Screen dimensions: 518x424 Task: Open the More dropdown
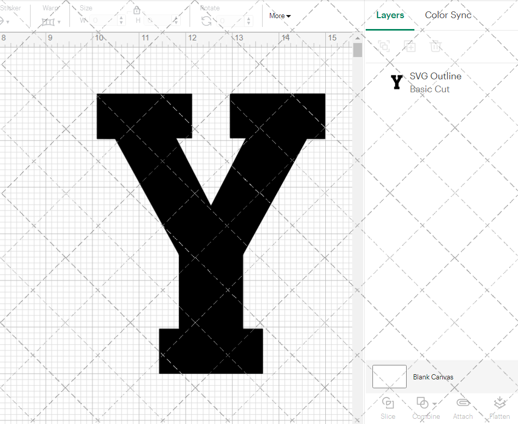click(x=279, y=16)
